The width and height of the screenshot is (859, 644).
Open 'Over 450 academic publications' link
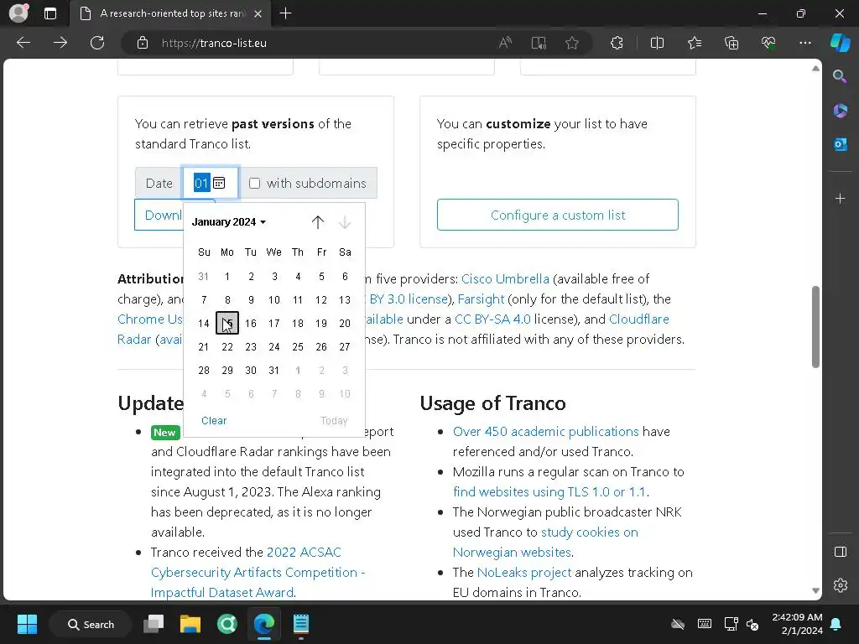point(545,432)
